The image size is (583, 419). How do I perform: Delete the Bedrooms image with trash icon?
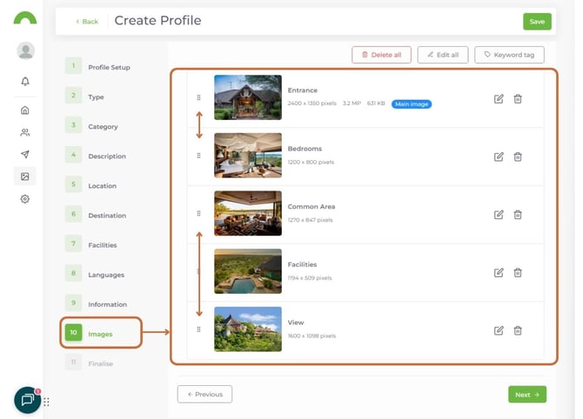(x=518, y=156)
